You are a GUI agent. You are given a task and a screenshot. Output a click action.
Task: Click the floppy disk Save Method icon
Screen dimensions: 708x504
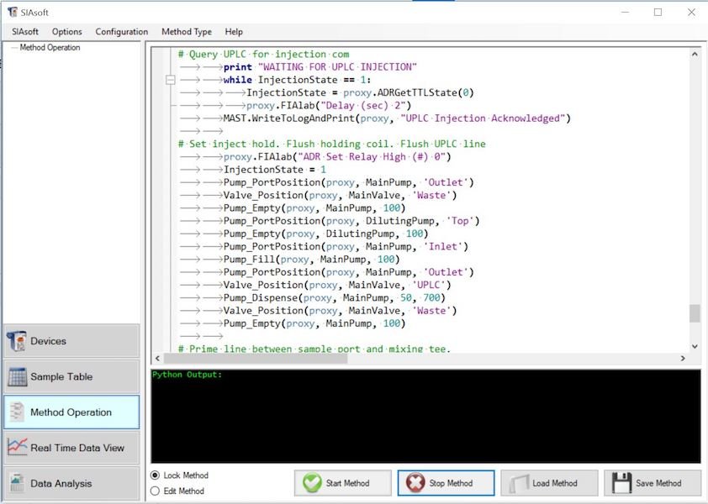[621, 483]
